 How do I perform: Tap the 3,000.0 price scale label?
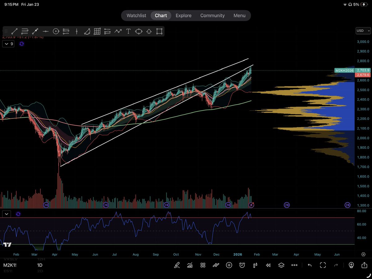pyautogui.click(x=363, y=42)
